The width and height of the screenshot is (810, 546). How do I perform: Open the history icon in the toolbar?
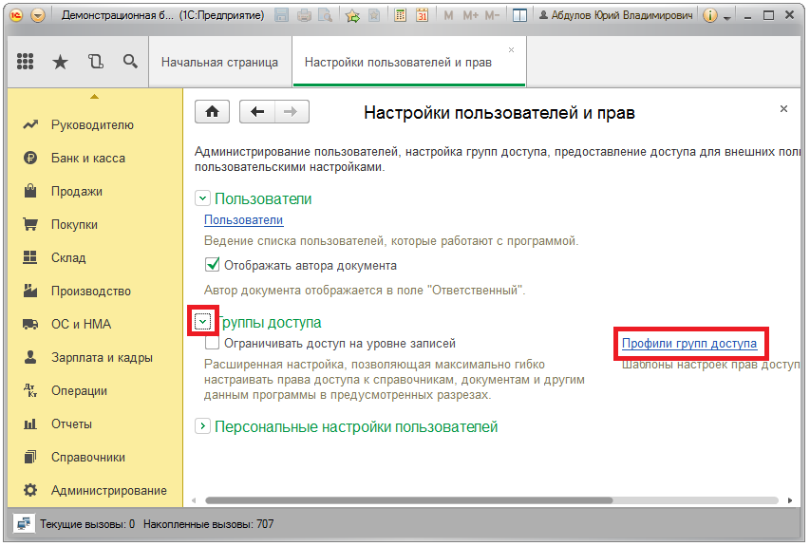tap(95, 62)
